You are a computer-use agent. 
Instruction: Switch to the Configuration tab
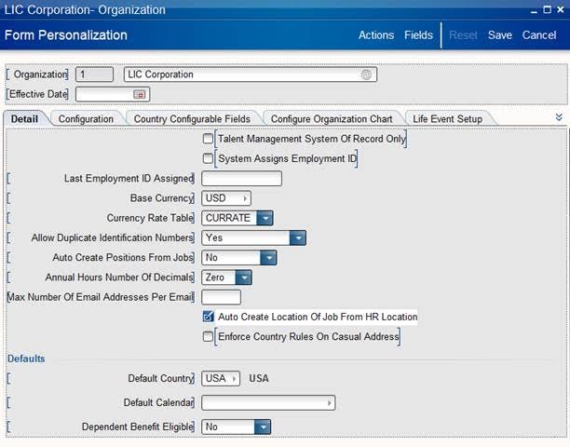pos(86,119)
